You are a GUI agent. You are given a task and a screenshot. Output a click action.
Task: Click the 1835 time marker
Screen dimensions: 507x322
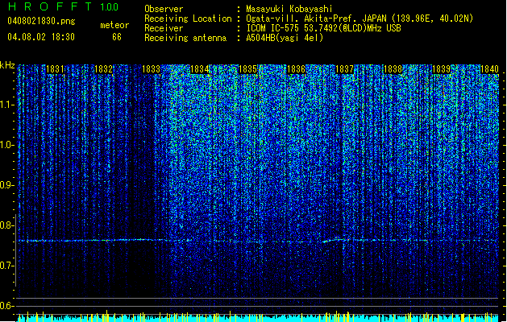pyautogui.click(x=247, y=69)
